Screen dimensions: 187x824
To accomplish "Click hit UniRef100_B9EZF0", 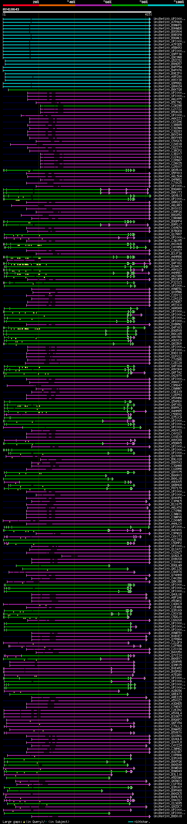I will [168, 74].
